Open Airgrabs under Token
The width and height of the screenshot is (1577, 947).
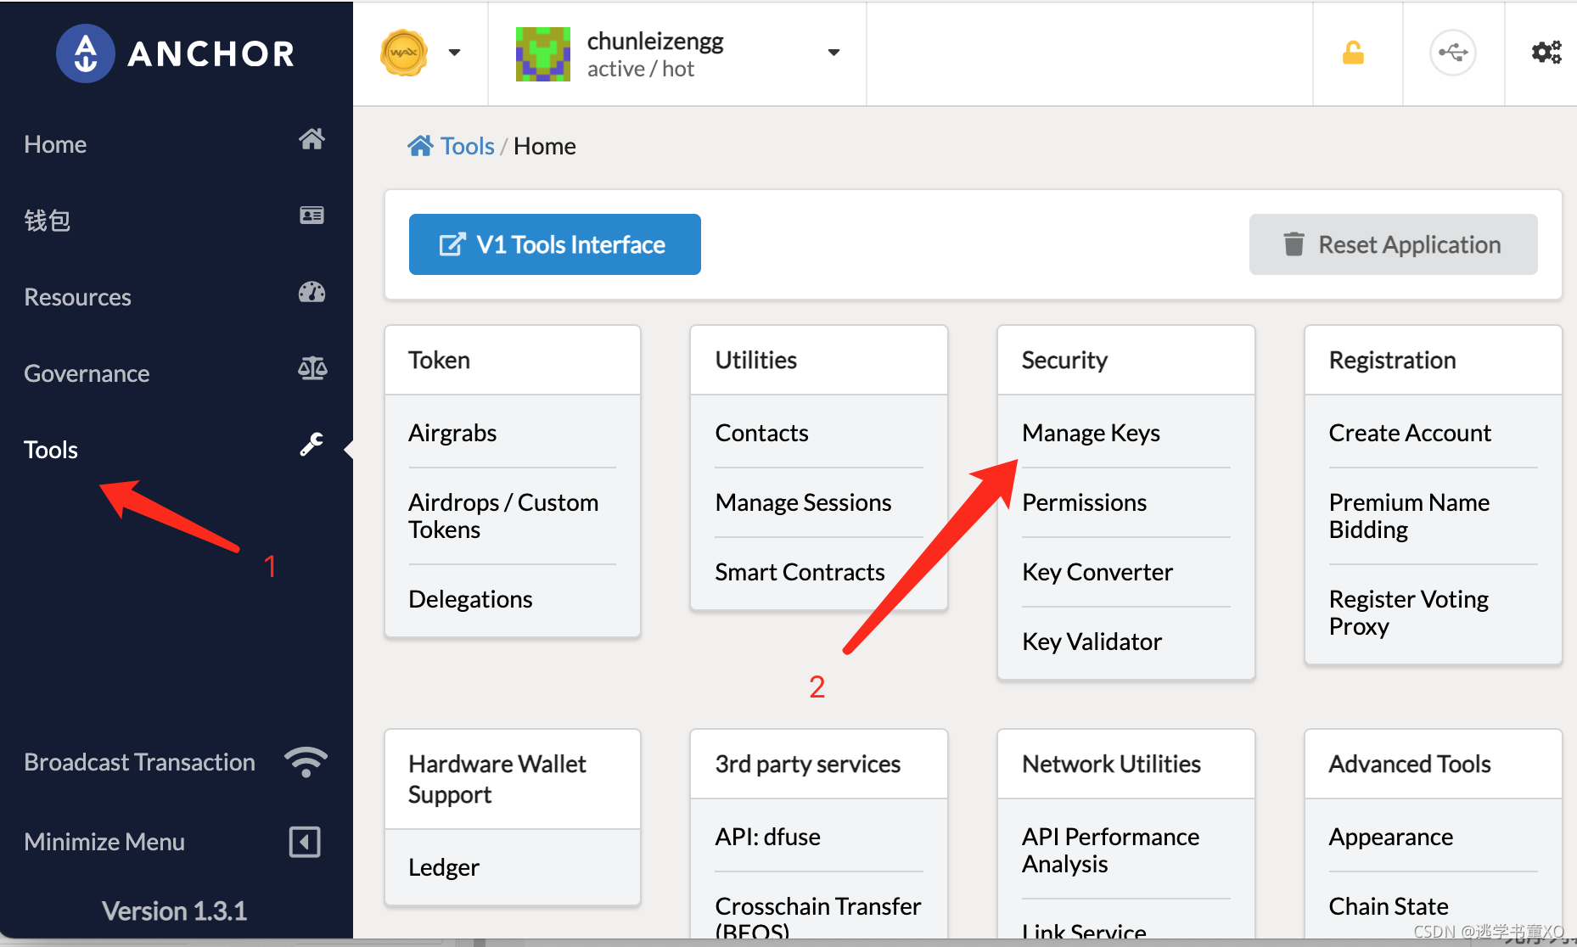(452, 433)
